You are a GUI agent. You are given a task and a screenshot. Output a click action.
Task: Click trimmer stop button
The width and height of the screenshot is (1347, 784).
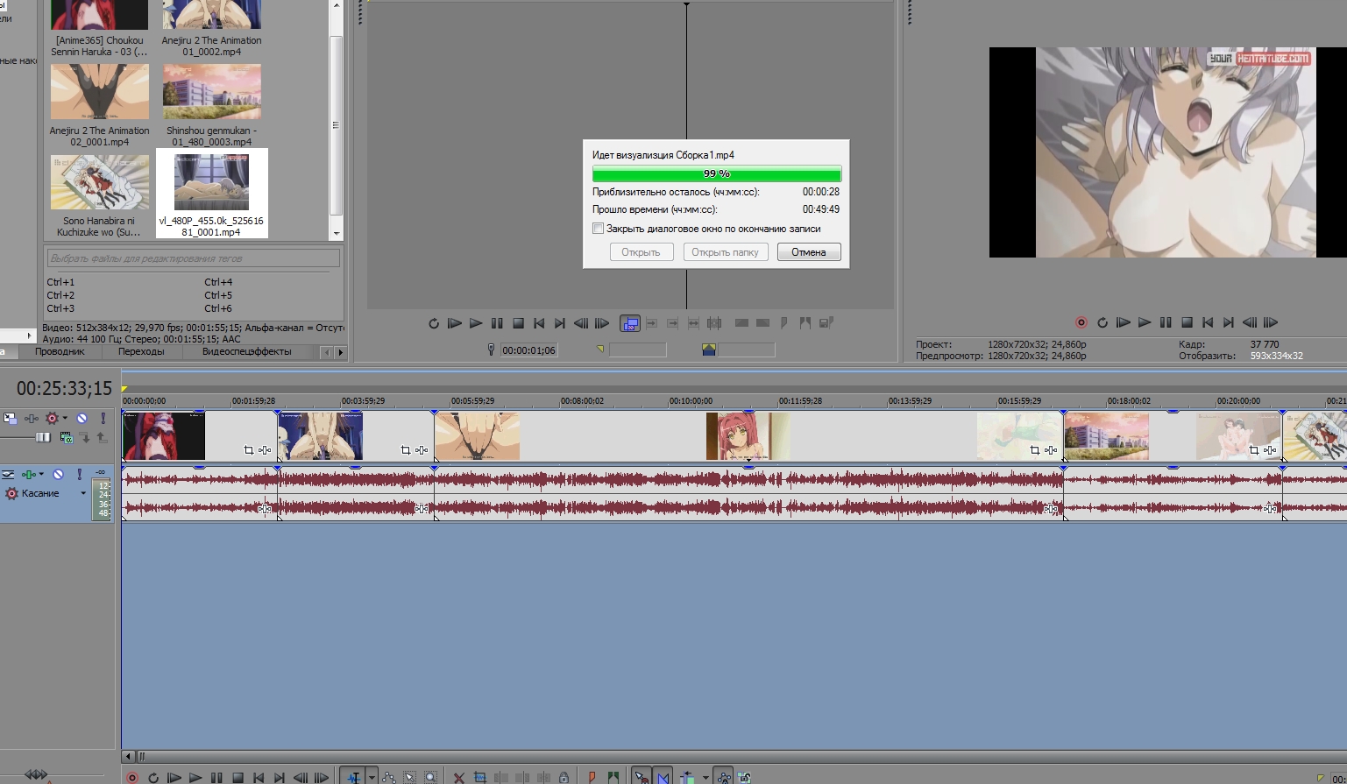[x=518, y=323]
